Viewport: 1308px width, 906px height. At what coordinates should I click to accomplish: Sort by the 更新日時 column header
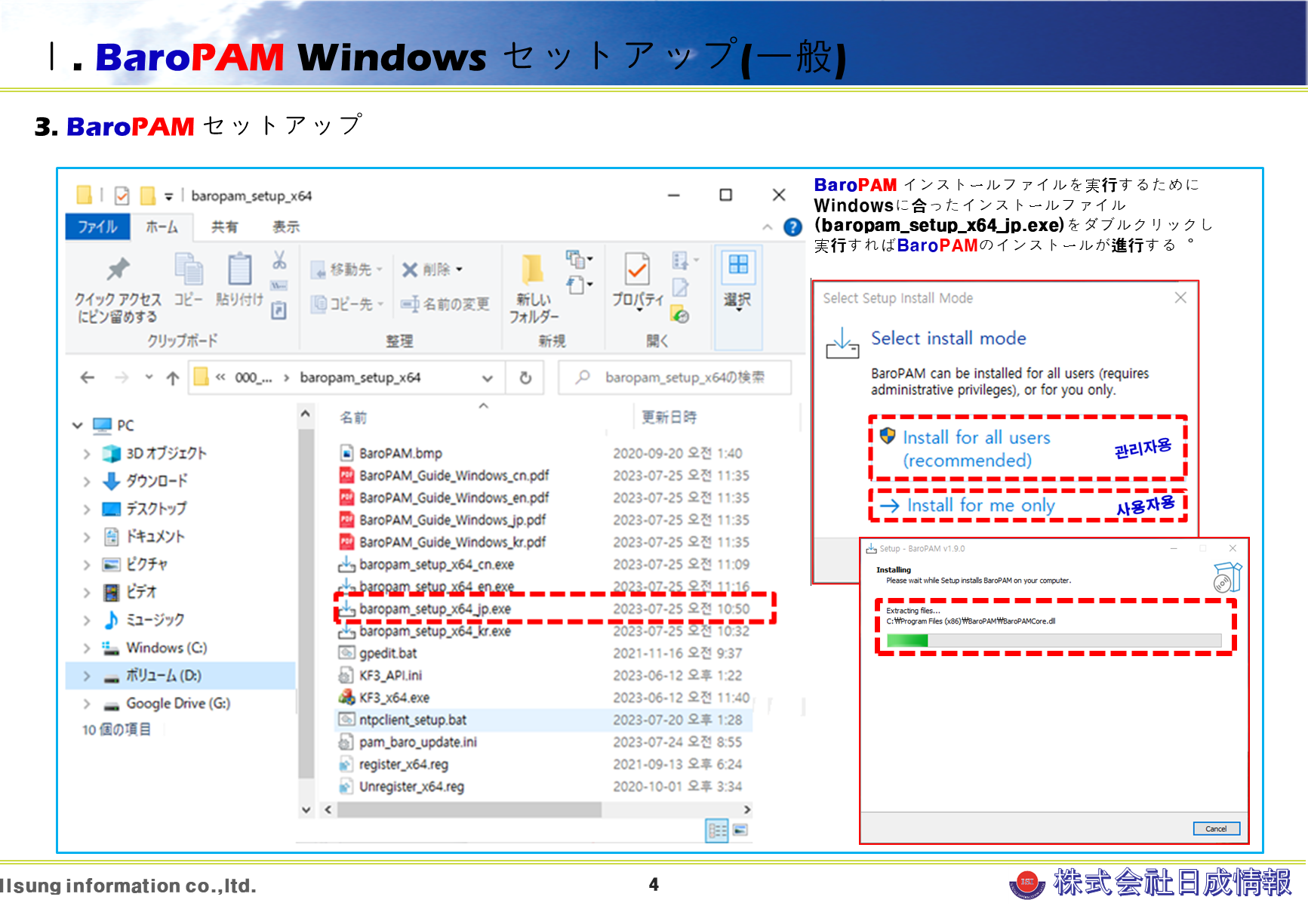coord(669,418)
